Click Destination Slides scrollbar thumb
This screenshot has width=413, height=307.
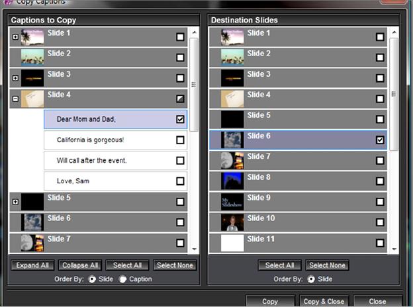tap(394, 94)
